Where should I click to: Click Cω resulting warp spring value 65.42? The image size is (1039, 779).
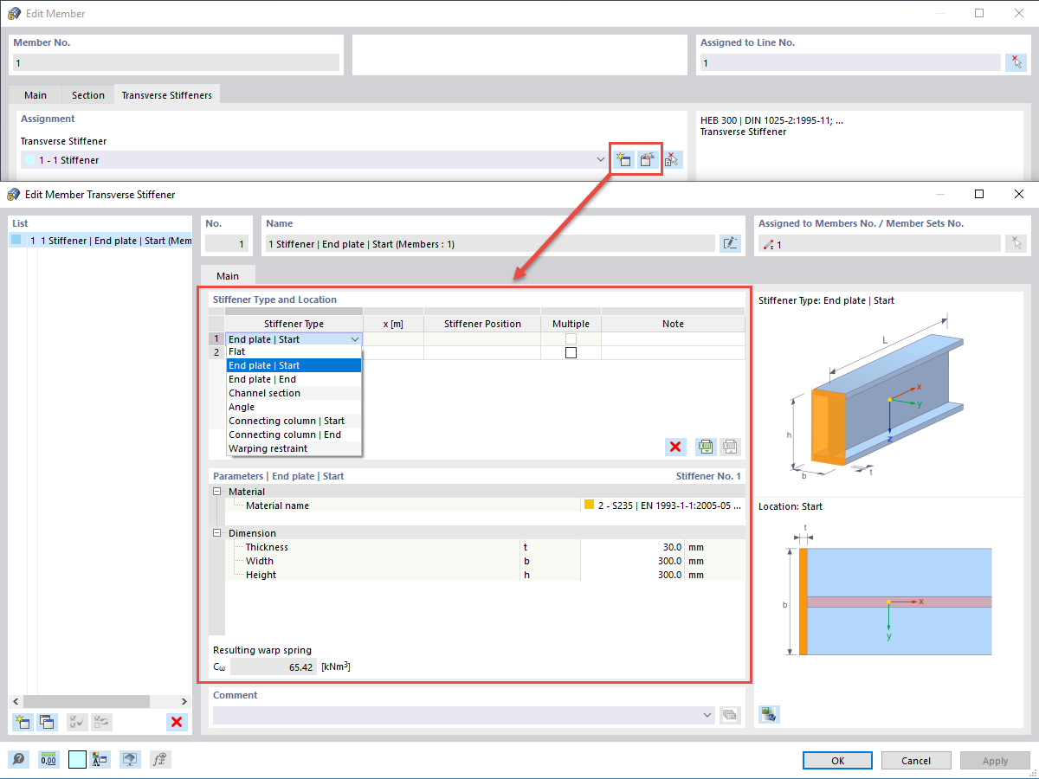274,667
